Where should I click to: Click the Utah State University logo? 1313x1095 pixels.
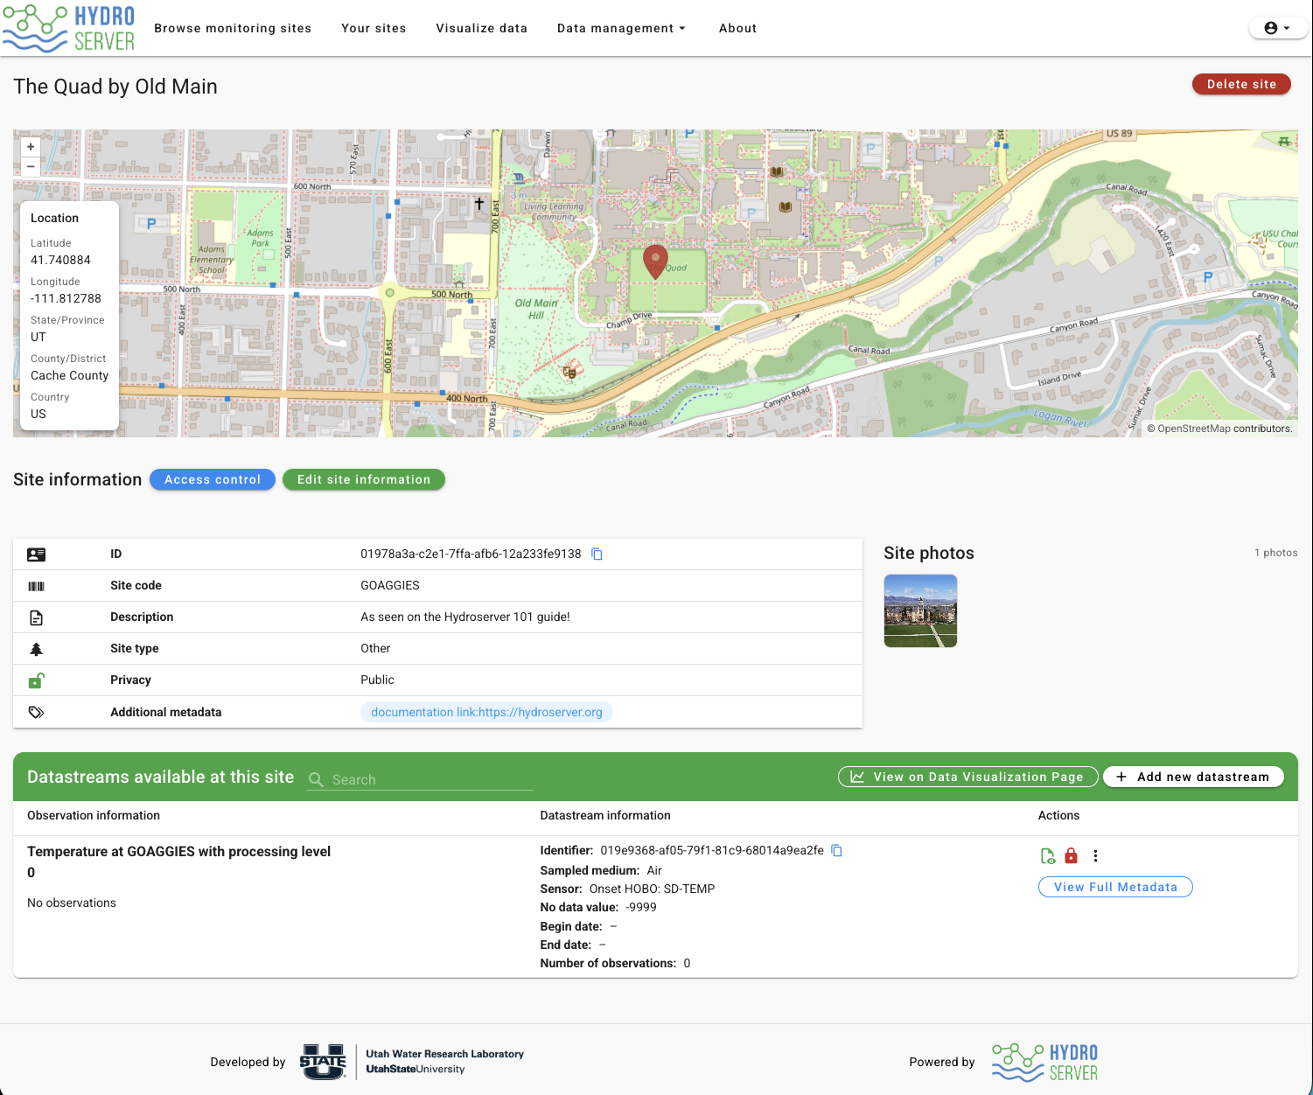[323, 1062]
